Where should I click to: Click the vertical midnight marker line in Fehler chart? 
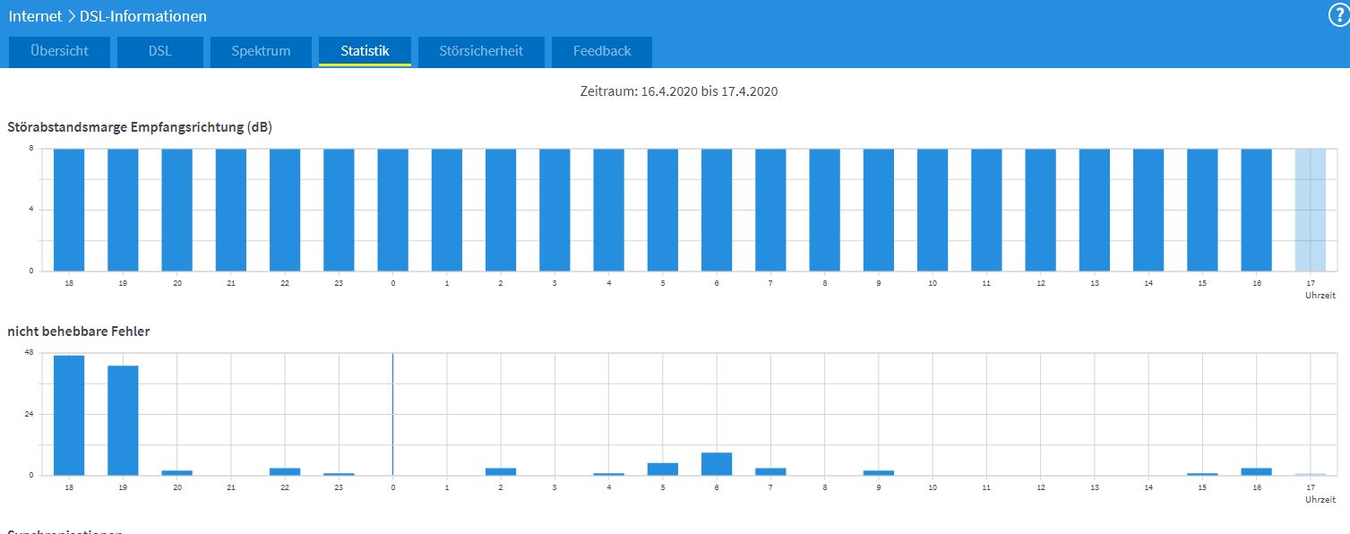point(392,414)
